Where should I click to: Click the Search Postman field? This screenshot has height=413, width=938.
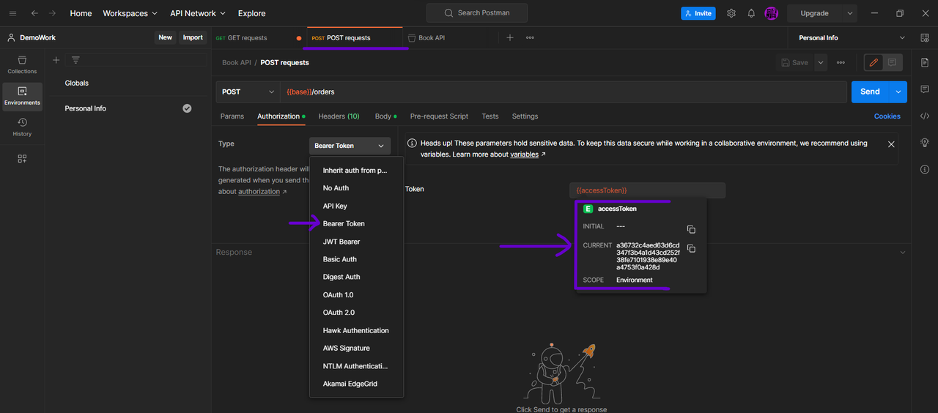pos(478,13)
